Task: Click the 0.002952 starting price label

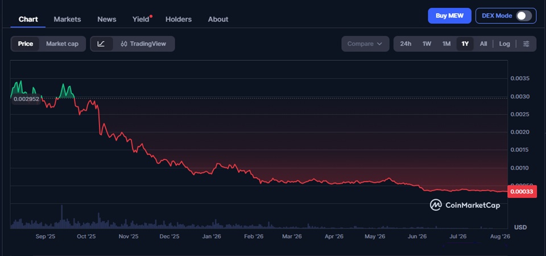Action: [26, 99]
